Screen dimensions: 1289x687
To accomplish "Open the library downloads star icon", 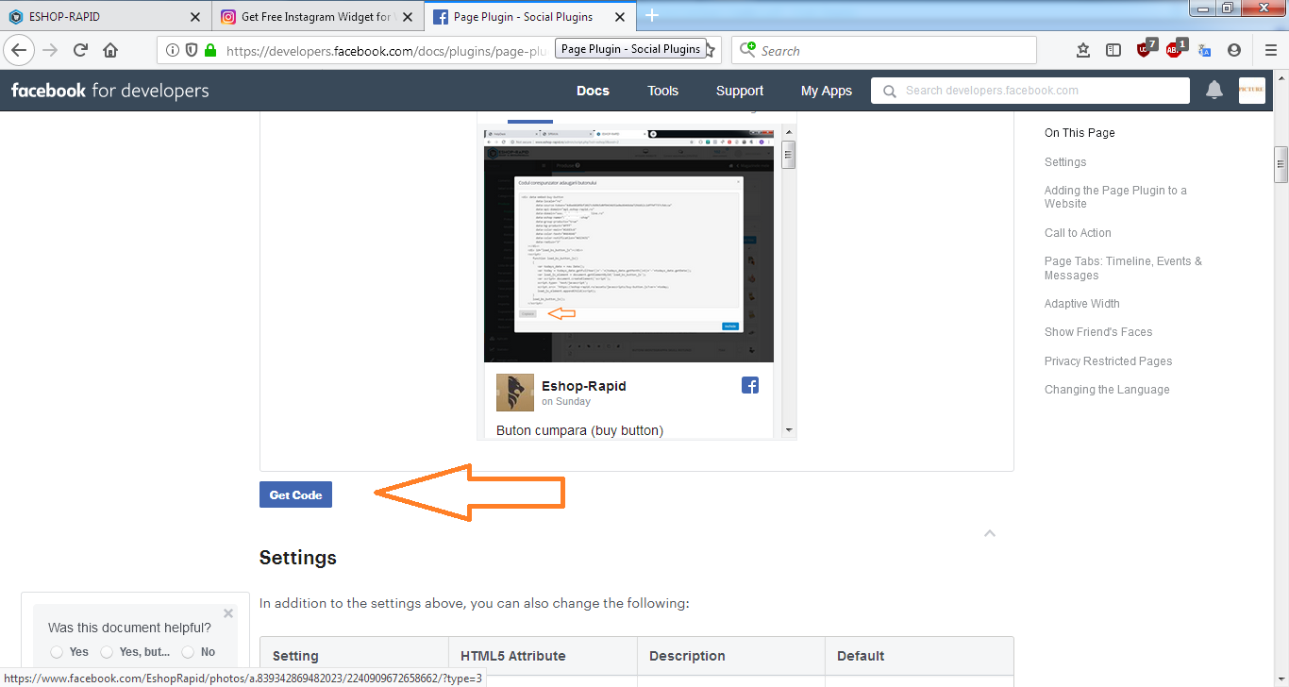I will pyautogui.click(x=1083, y=50).
